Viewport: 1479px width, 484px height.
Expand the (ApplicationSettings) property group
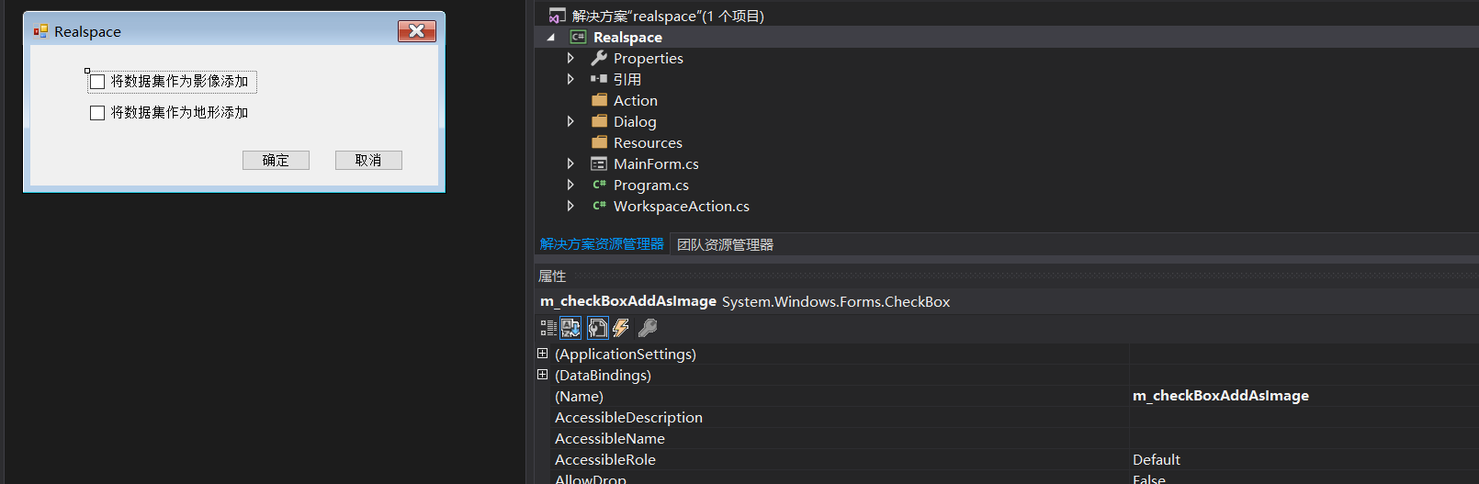click(x=542, y=354)
